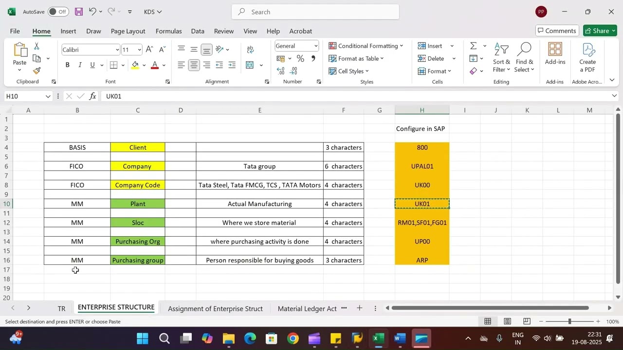
Task: Open Format as Table menu
Action: [356, 58]
